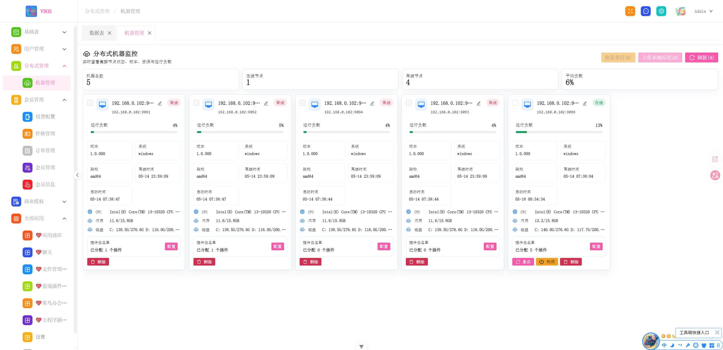Click the 刷新 refresh button
This screenshot has height=350, width=723.
click(702, 58)
